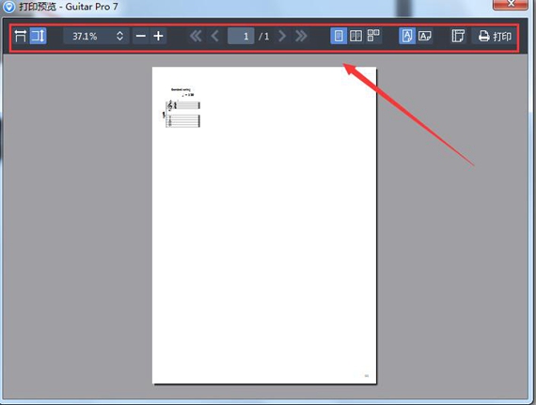The height and width of the screenshot is (405, 536).
Task: Open the page setup options
Action: 458,36
